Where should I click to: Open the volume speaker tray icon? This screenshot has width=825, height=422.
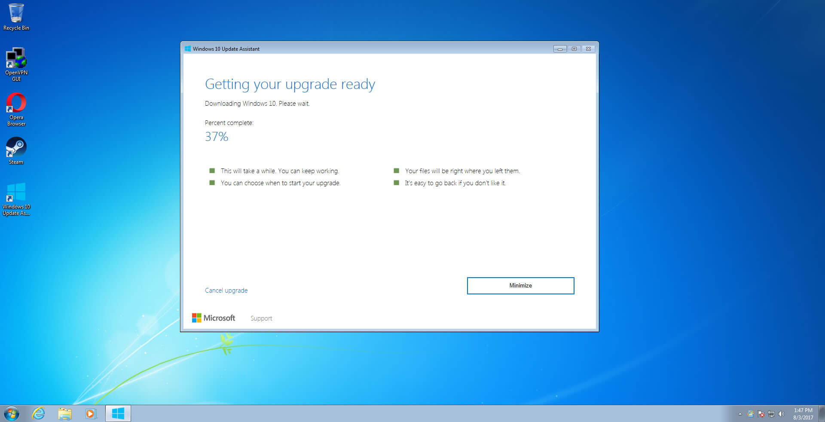coord(781,414)
